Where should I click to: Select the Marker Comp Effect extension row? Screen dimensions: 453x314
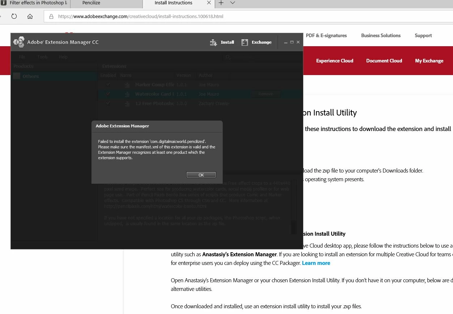(200, 85)
